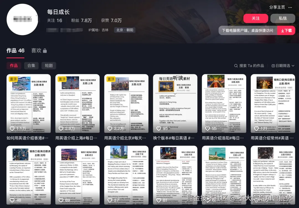The height and width of the screenshot is (208, 299).
Task: Click the heart icon on the 上海 video
Action: tap(61, 128)
